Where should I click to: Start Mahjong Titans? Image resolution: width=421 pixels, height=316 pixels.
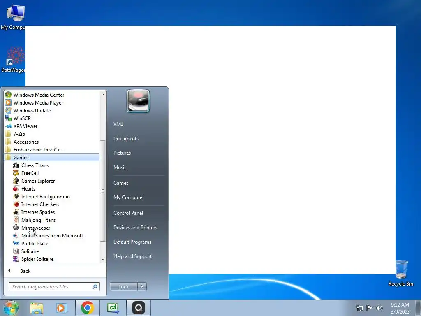[51, 220]
